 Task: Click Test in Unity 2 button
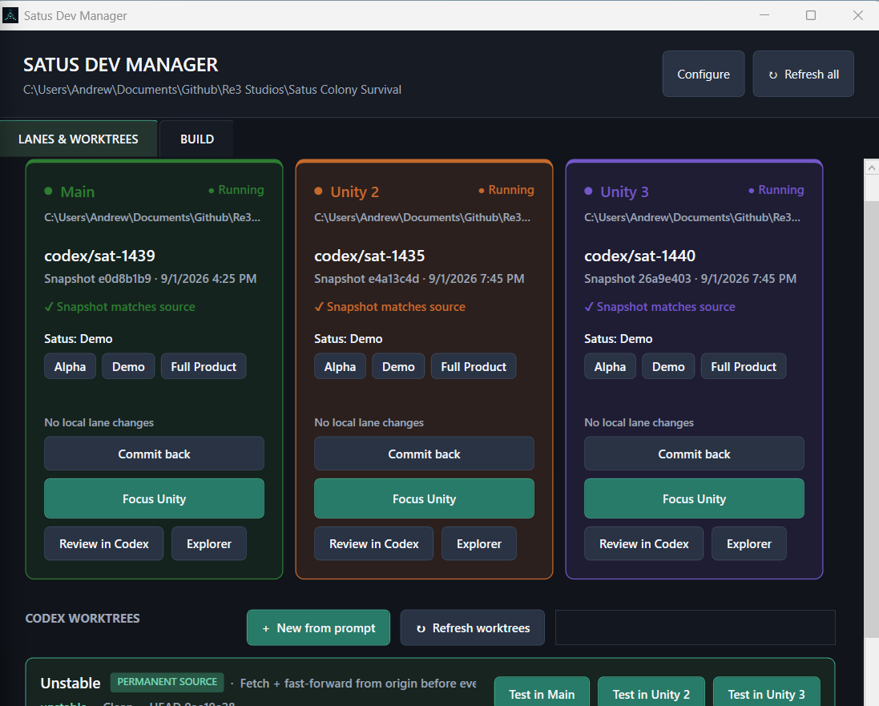pyautogui.click(x=651, y=694)
